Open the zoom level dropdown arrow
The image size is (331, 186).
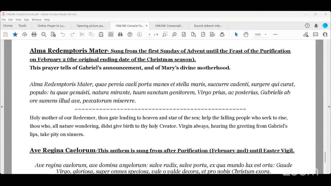tap(265, 35)
